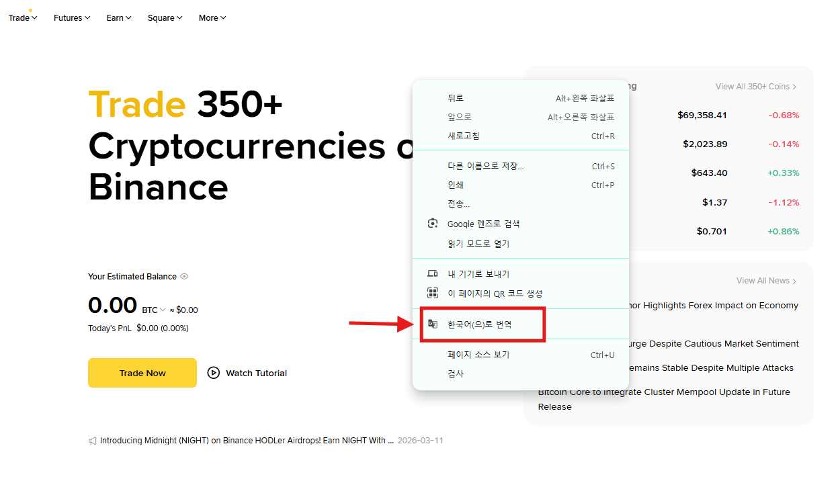This screenshot has height=487, width=840.
Task: Select Google 렌즈로 검색 menu entry
Action: coord(521,224)
